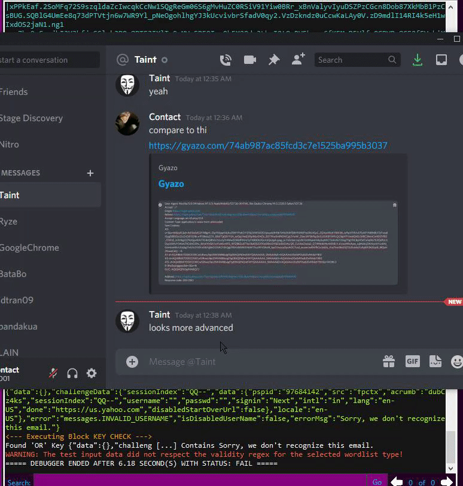Start a voice call with Taint

(x=226, y=60)
